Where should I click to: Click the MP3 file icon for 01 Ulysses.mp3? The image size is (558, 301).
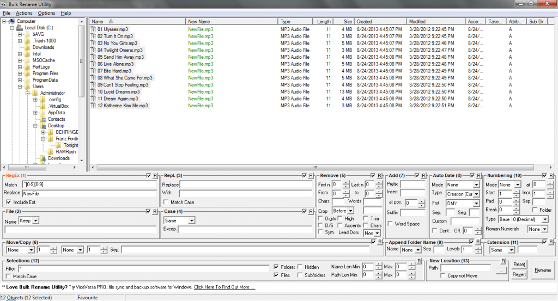coord(94,29)
